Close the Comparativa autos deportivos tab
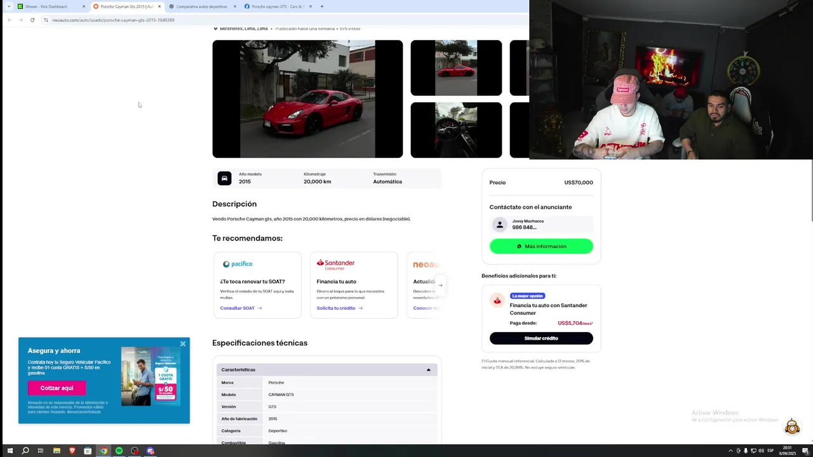The height and width of the screenshot is (457, 813). pos(235,6)
